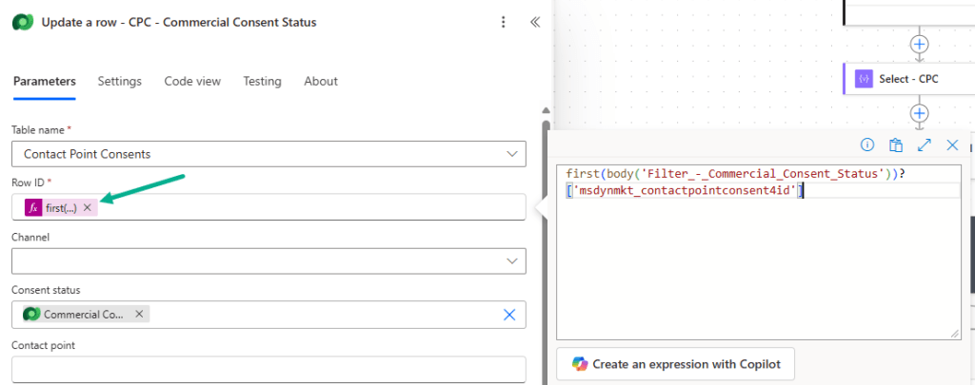Expand the expression editor to full size
Screen dimensions: 975x385
924,145
